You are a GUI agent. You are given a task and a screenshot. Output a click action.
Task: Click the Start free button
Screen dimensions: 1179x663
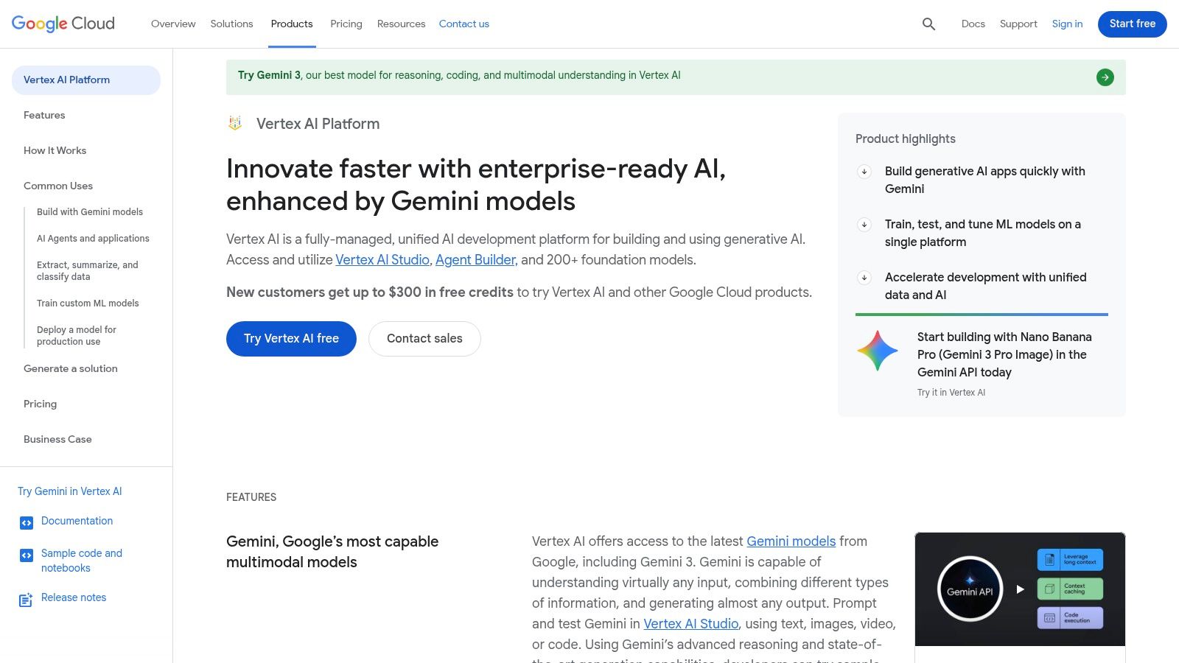coord(1133,24)
